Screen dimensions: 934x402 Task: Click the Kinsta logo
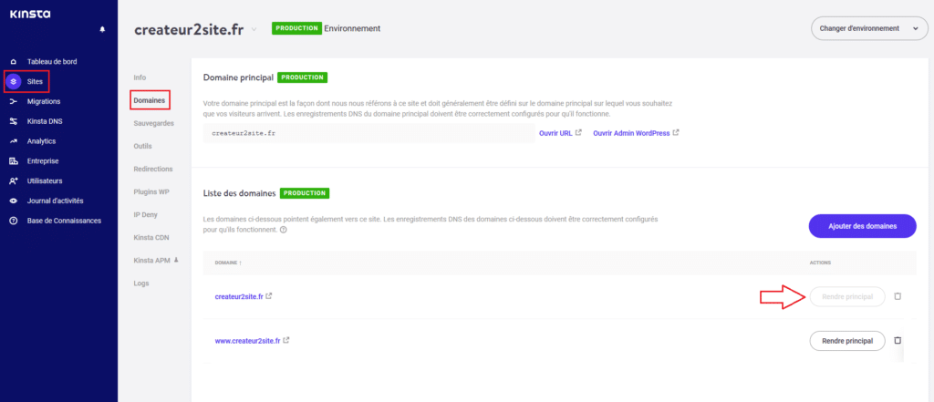pos(29,13)
